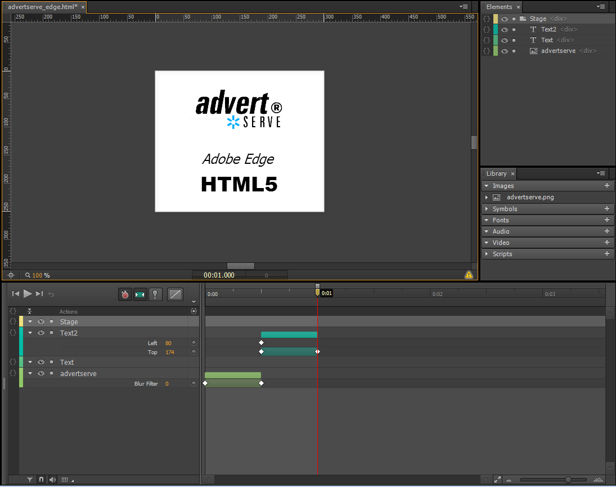Expand the Symbols section in Library
This screenshot has width=616, height=487.
click(487, 209)
